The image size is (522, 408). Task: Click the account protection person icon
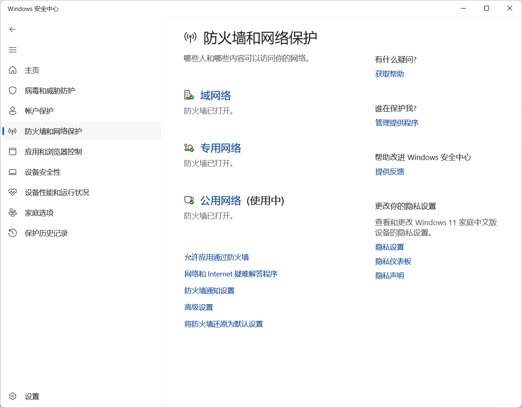point(13,111)
